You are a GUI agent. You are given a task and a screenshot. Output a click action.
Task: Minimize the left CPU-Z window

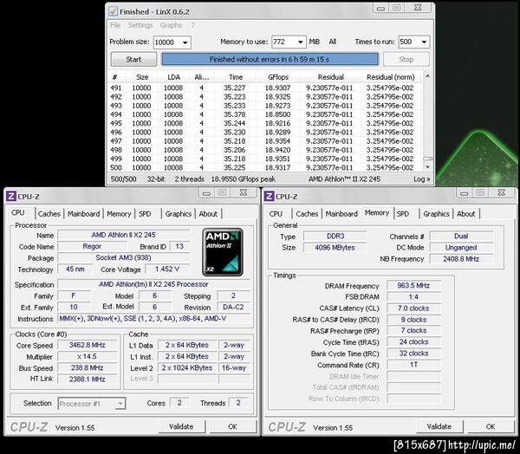coord(206,192)
